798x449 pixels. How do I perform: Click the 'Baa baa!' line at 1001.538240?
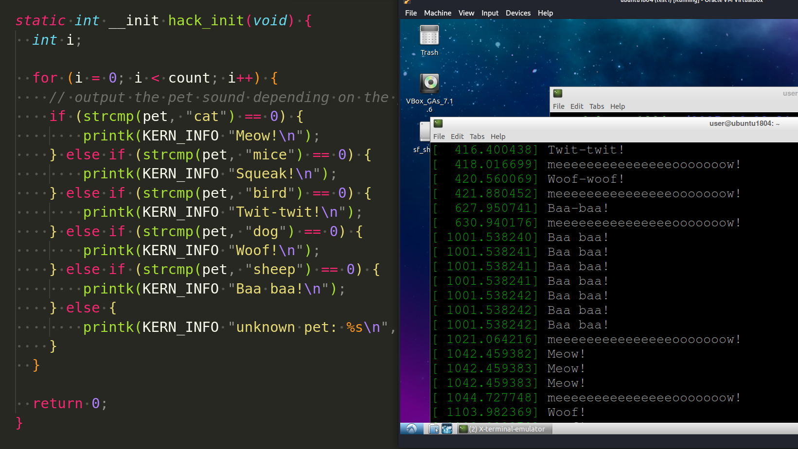point(578,237)
